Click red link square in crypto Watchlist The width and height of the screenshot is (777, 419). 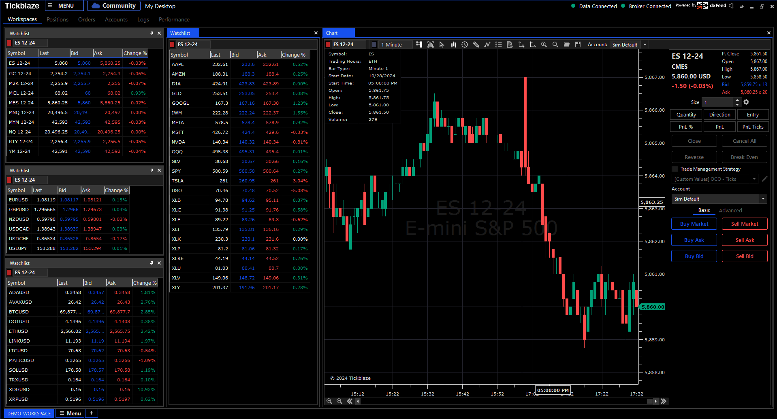[9, 273]
